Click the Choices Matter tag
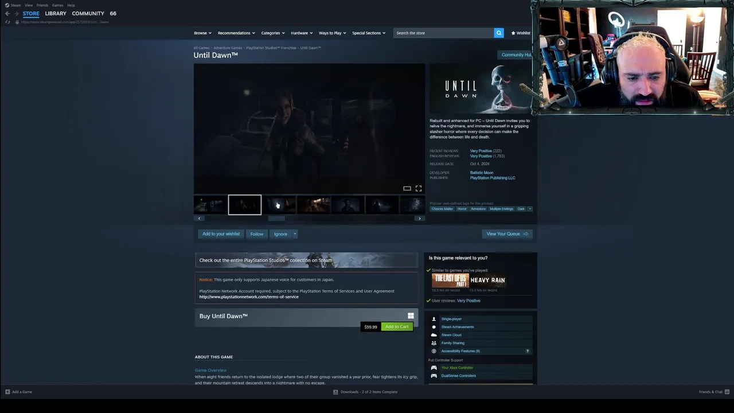Viewport: 734px width, 413px height. [442, 209]
